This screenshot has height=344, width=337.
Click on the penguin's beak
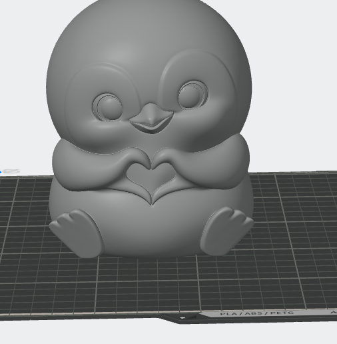tap(151, 118)
